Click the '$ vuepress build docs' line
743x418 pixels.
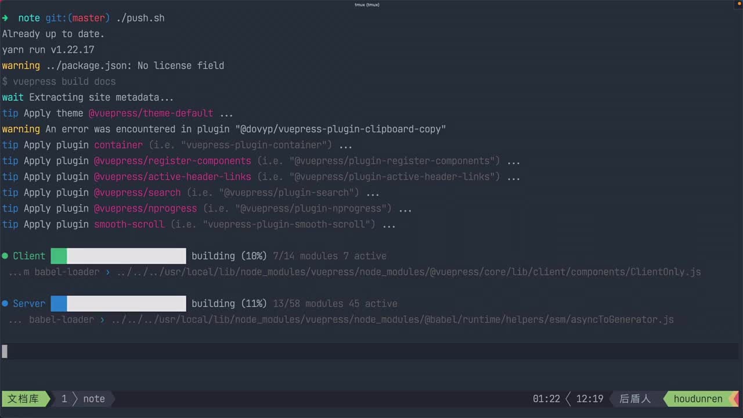coord(59,81)
